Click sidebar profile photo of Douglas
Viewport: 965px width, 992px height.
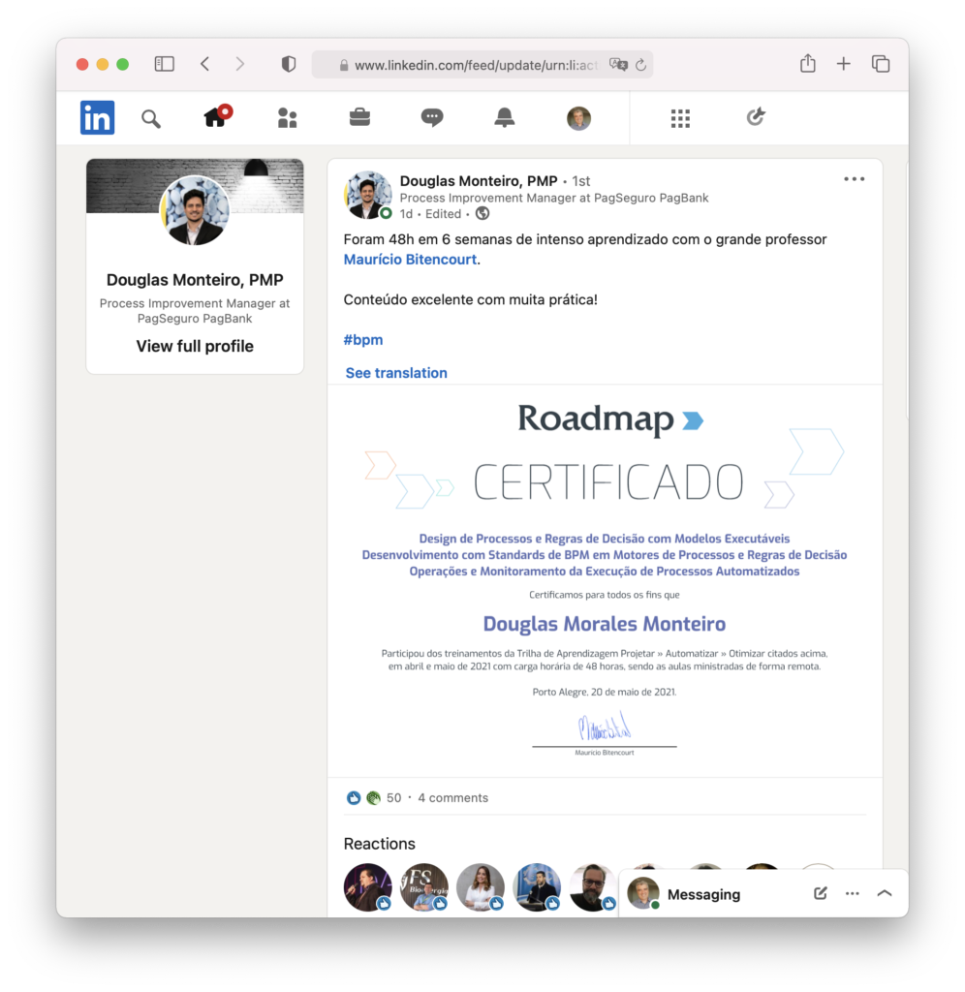tap(195, 210)
